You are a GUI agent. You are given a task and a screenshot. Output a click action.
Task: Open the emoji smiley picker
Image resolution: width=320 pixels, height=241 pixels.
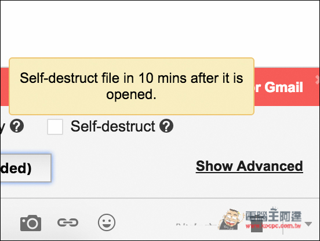pos(107,222)
